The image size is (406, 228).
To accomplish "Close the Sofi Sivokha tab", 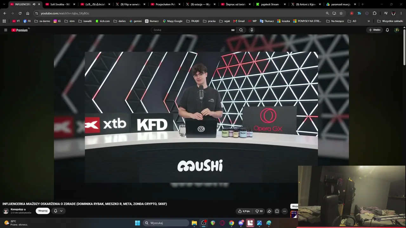I will [74, 4].
